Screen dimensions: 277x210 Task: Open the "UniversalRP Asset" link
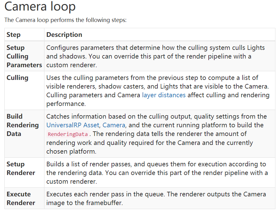pos(73,125)
